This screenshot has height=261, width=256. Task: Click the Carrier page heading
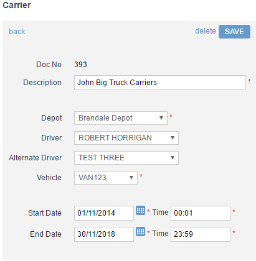point(17,5)
